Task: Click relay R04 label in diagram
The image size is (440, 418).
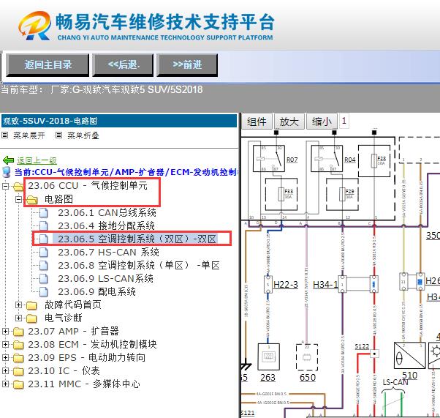Action: click(350, 160)
